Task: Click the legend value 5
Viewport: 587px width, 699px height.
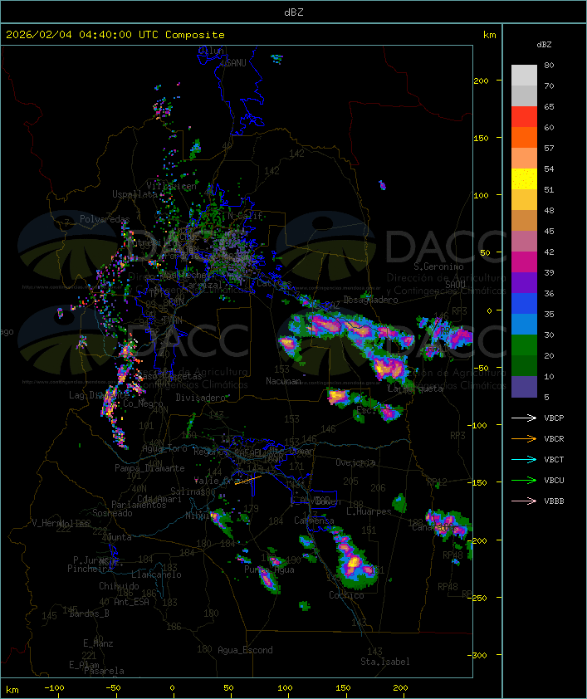Action: [x=547, y=397]
